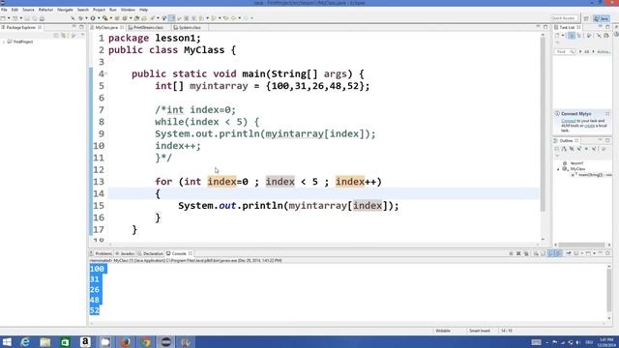619x348 pixels.
Task: Open the Declaration tab
Action: (x=151, y=253)
